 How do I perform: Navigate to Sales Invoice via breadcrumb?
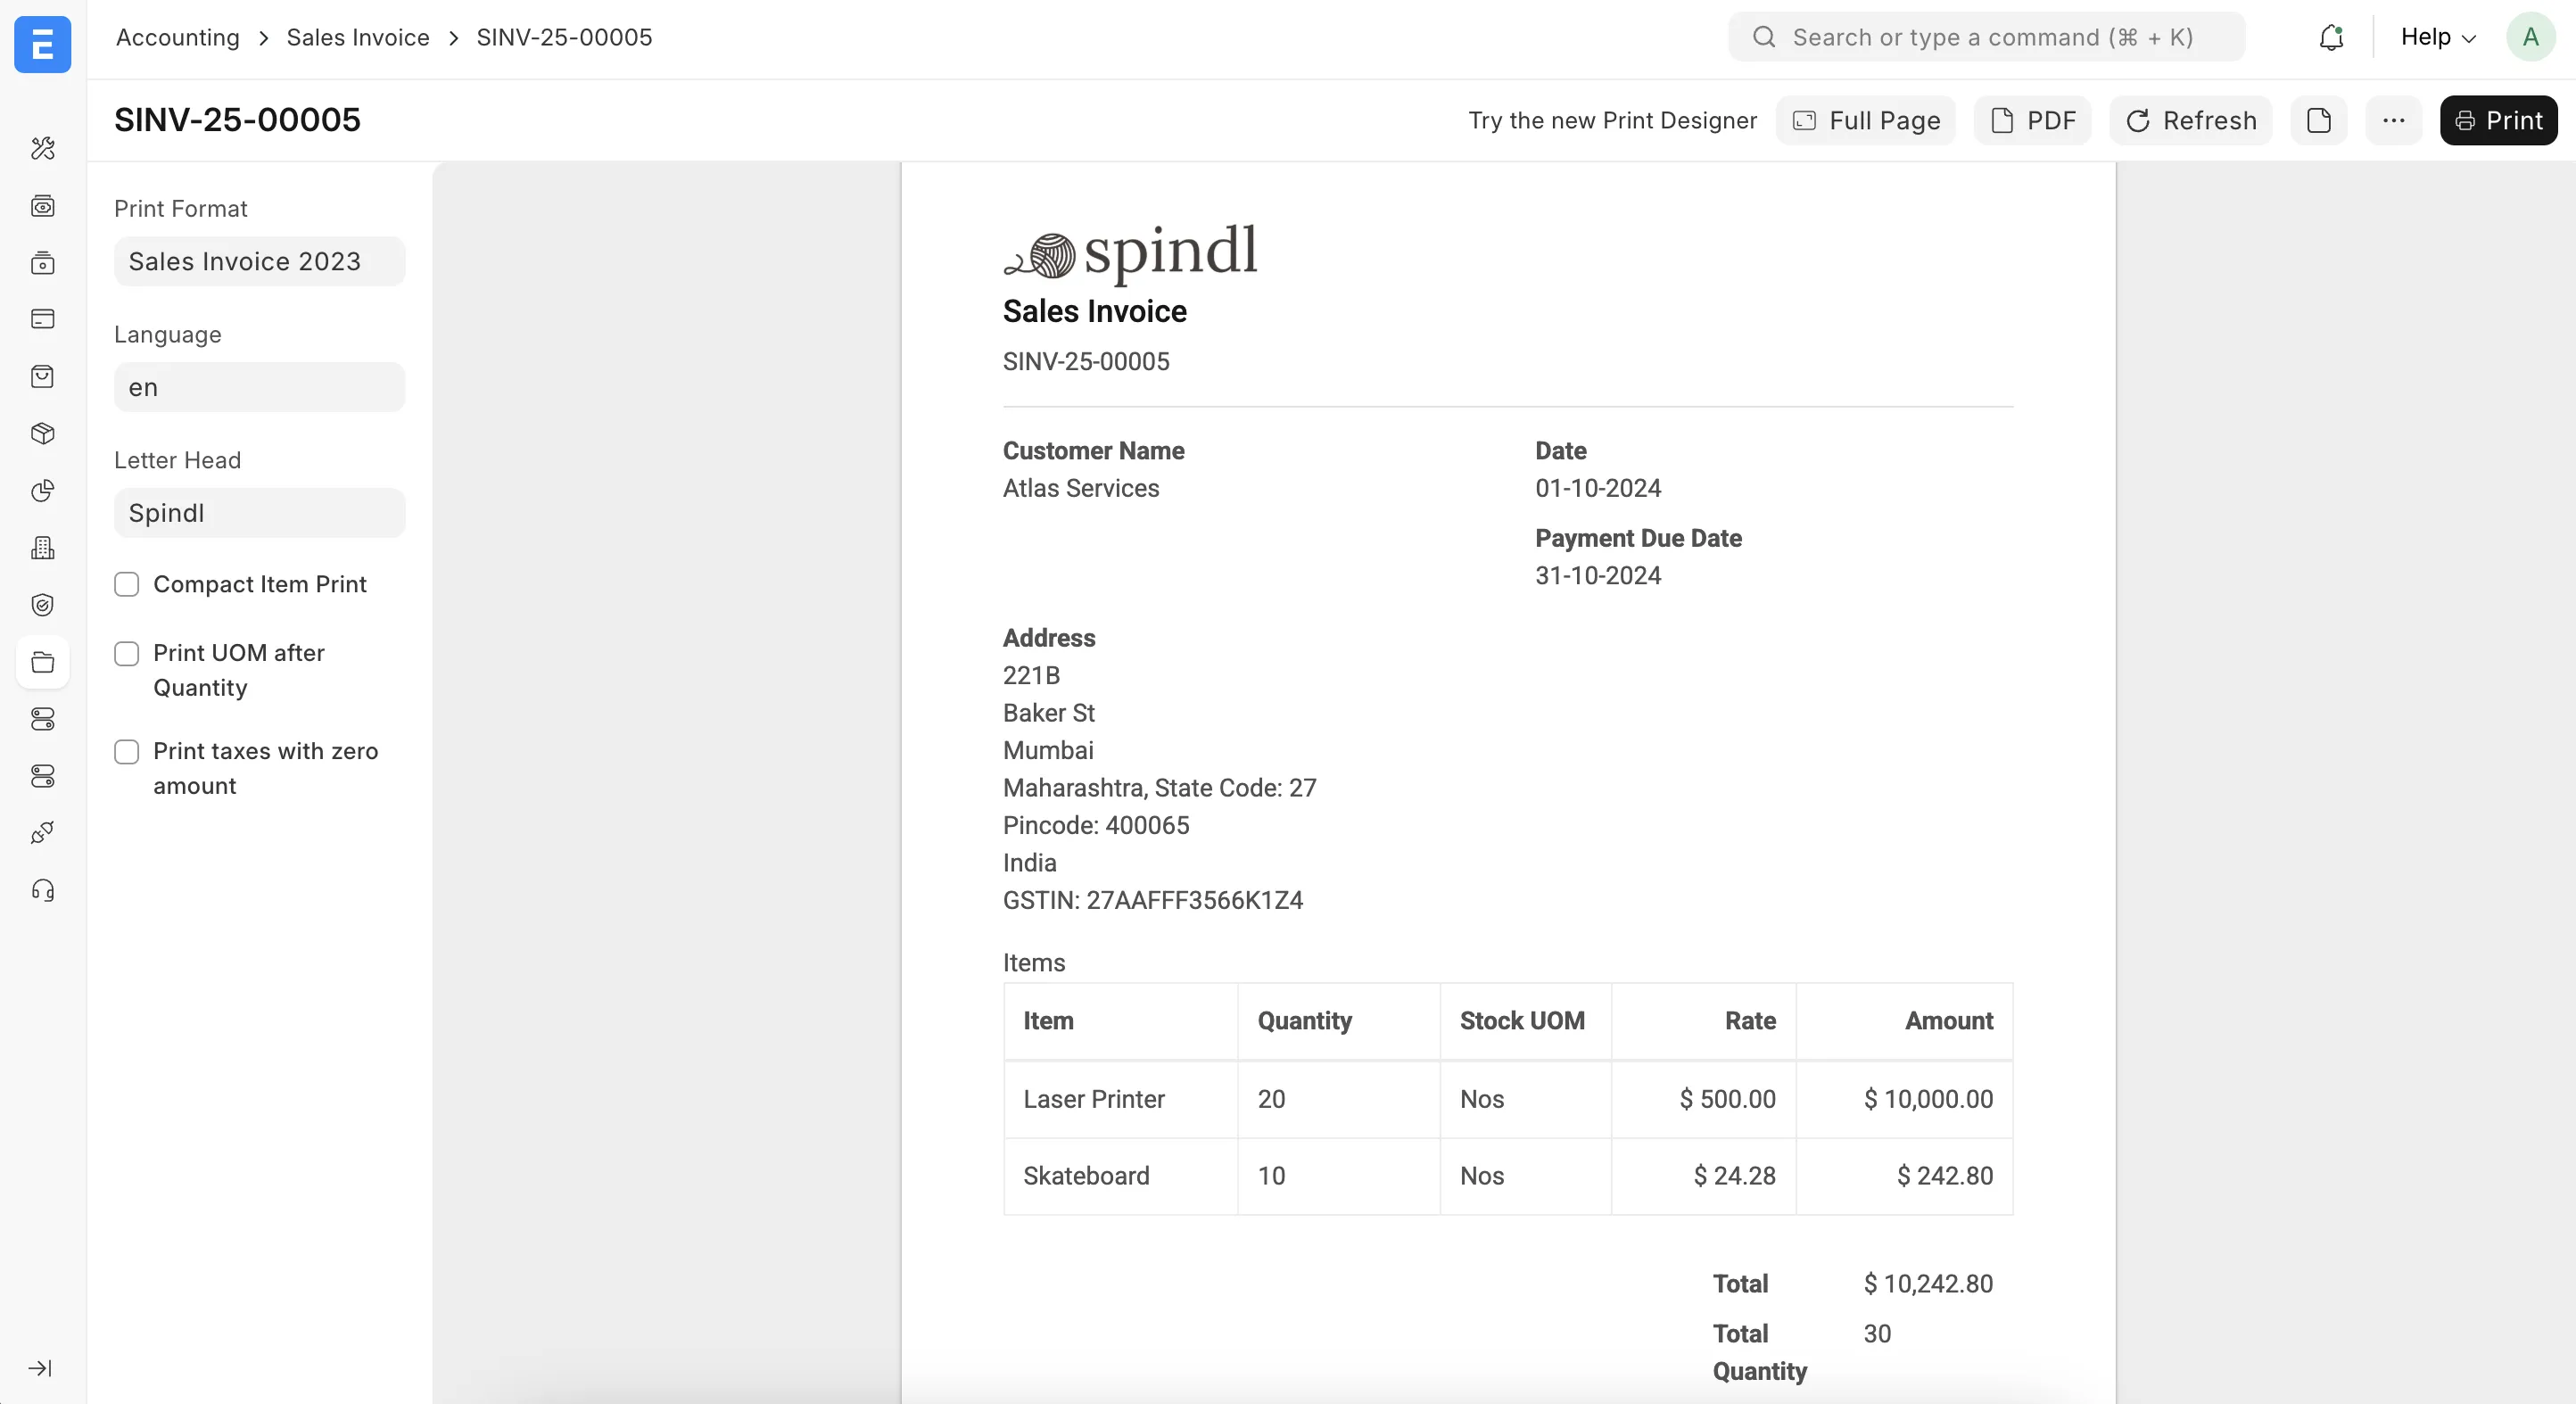coord(357,37)
